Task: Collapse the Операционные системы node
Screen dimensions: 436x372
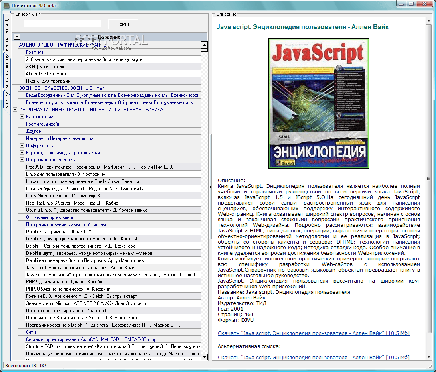Action: point(22,160)
